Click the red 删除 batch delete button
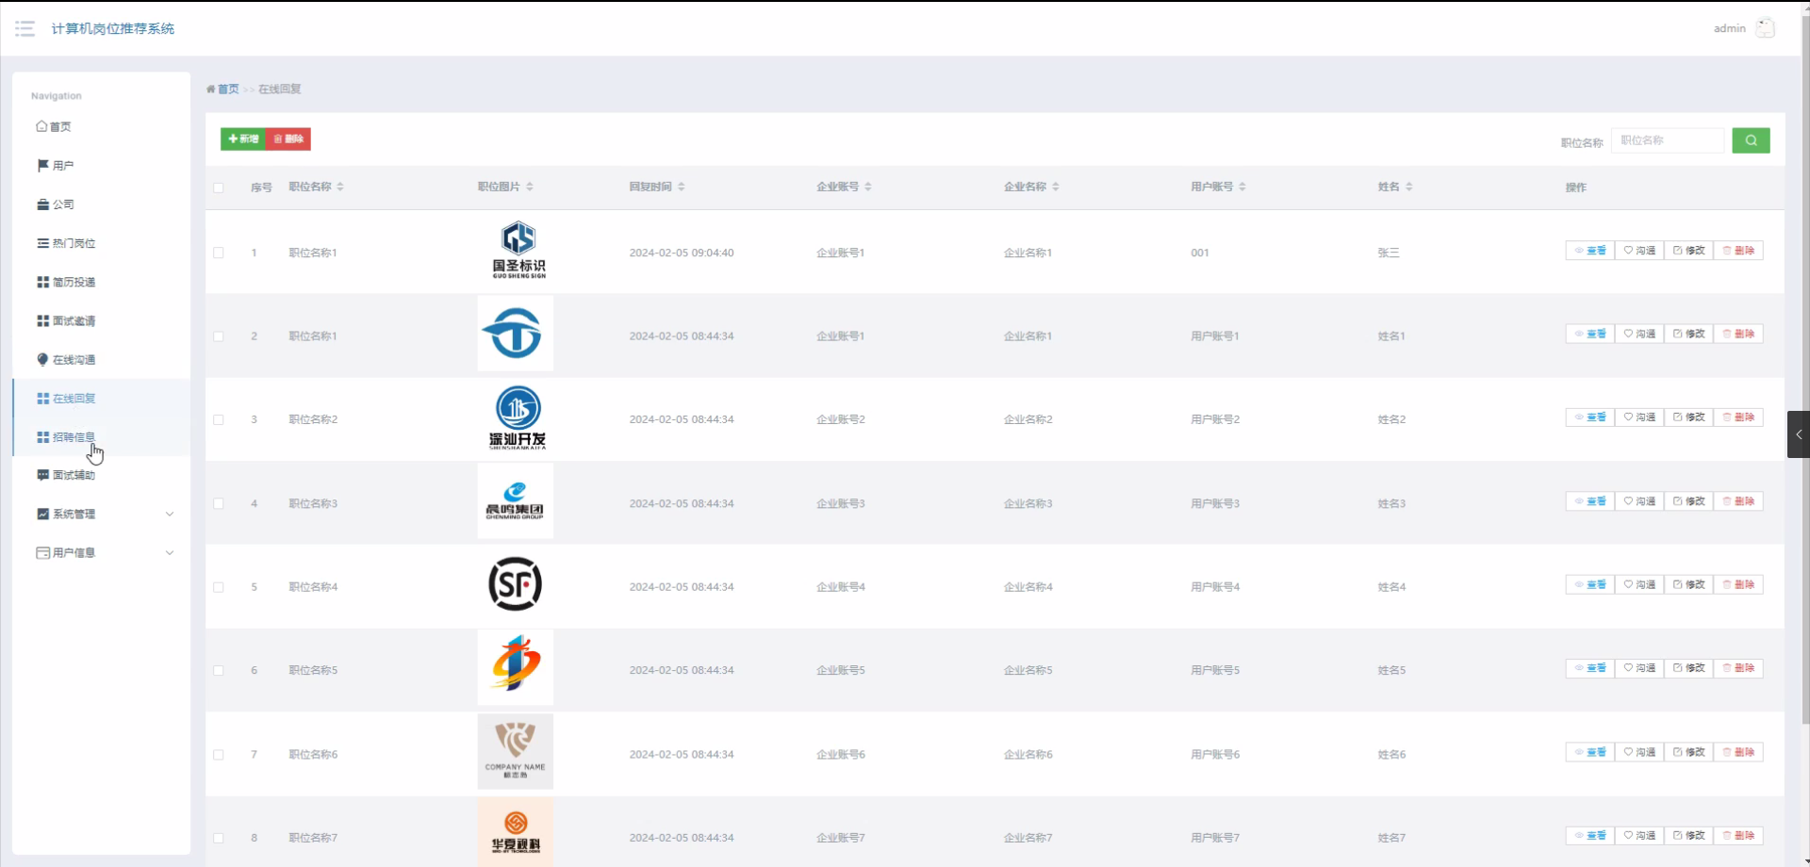This screenshot has height=867, width=1810. tap(288, 139)
